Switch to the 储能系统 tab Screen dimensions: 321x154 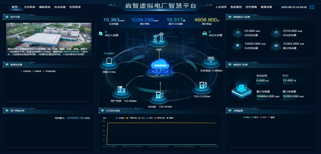coord(45,7)
